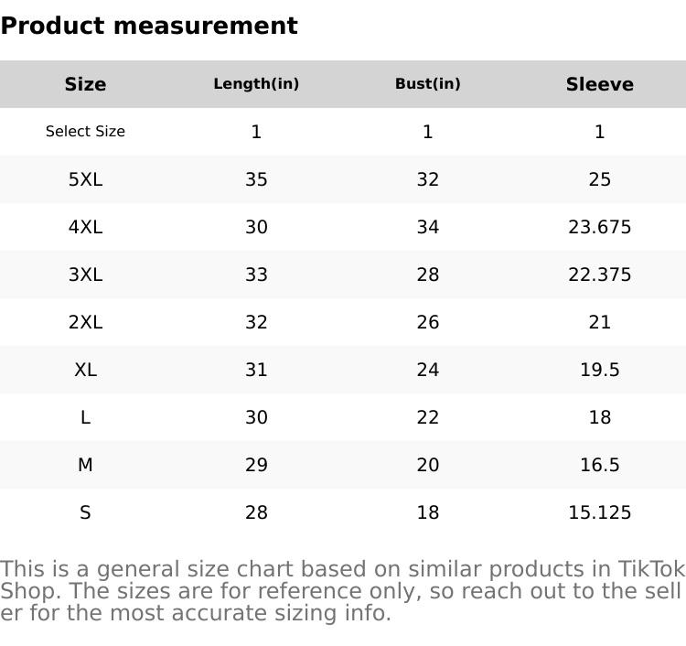Click the Size column header
686x646 pixels.
tap(85, 84)
